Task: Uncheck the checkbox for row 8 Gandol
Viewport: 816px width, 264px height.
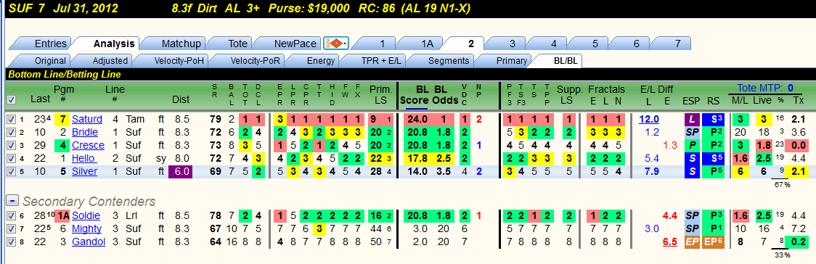Action: tap(11, 242)
